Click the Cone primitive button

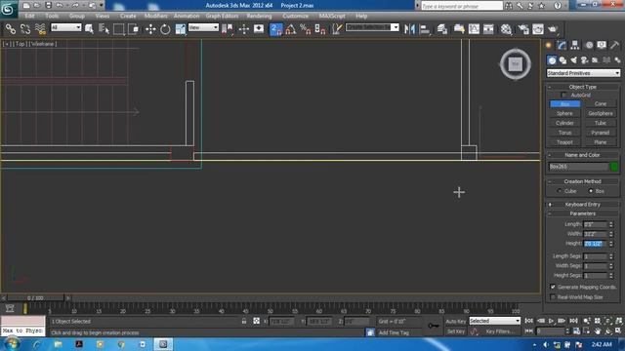point(601,104)
